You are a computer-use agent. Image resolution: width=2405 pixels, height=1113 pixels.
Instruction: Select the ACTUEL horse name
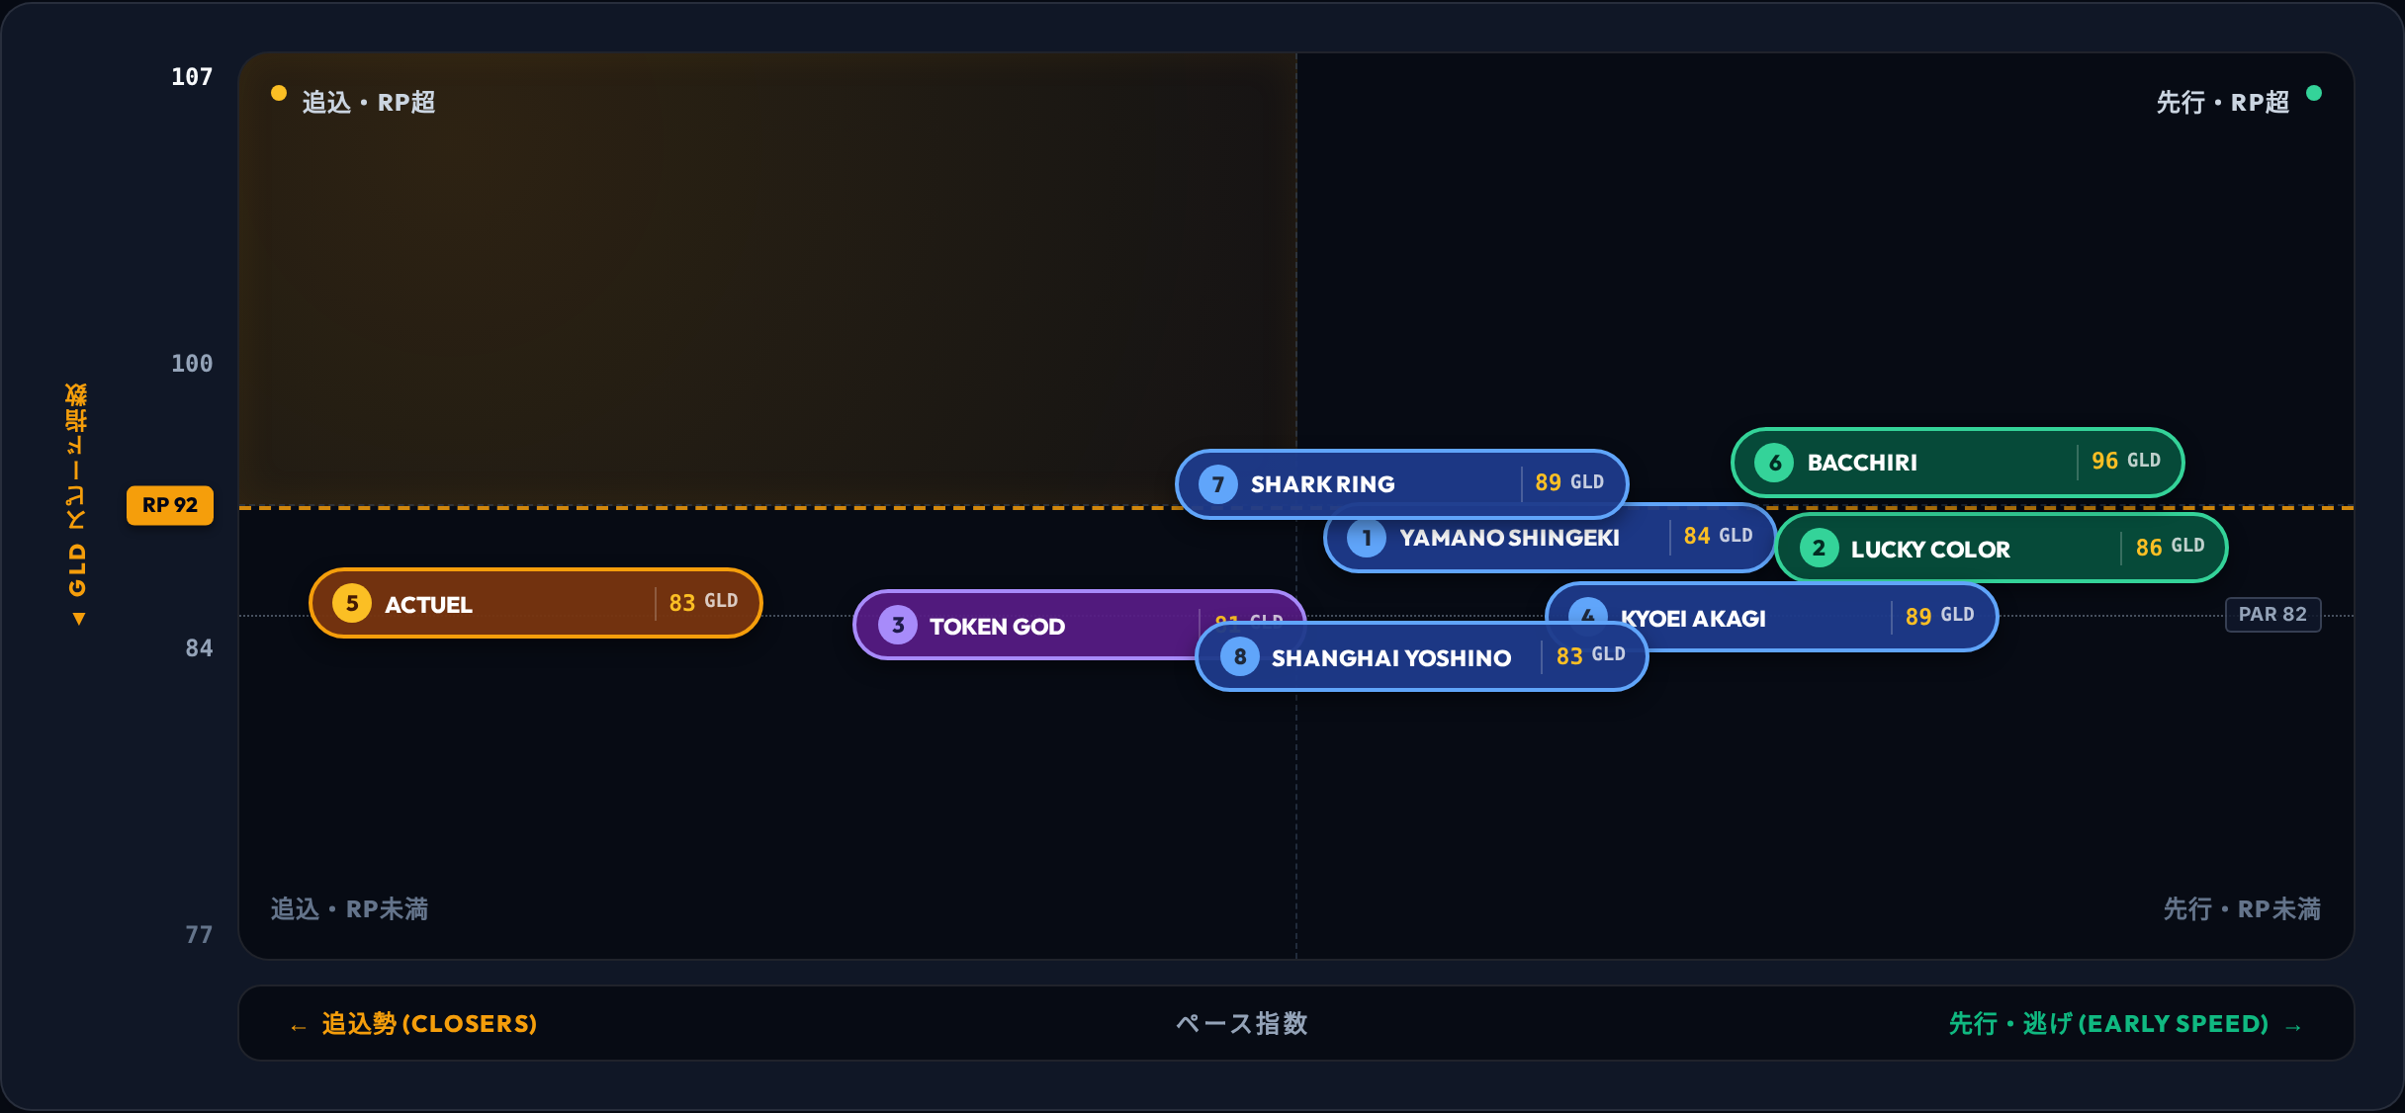coord(428,605)
